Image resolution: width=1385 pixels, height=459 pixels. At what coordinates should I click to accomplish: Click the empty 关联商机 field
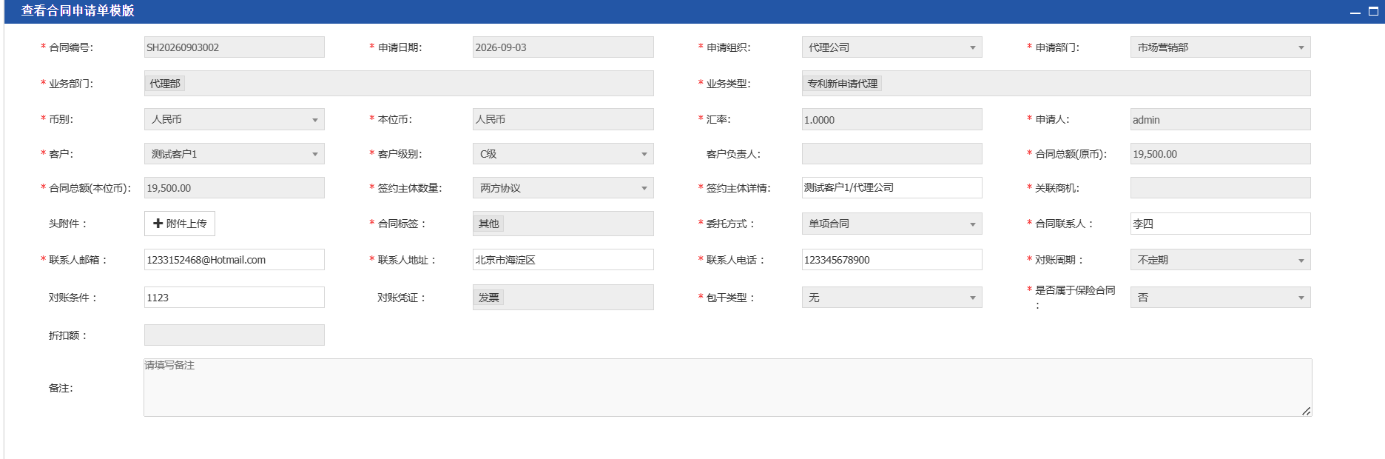[1220, 188]
